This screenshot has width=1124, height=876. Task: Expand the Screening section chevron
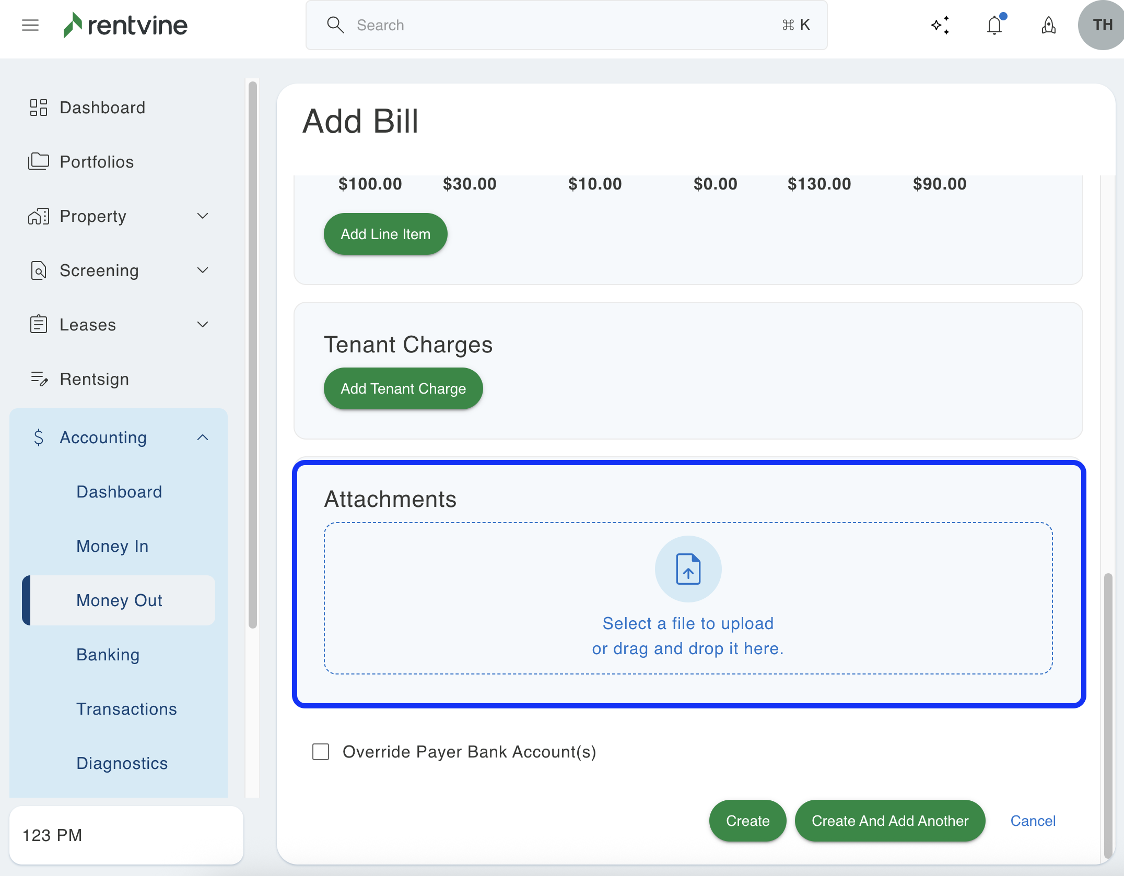pyautogui.click(x=203, y=270)
